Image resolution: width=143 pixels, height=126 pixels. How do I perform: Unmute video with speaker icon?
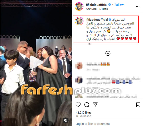click(65, 120)
